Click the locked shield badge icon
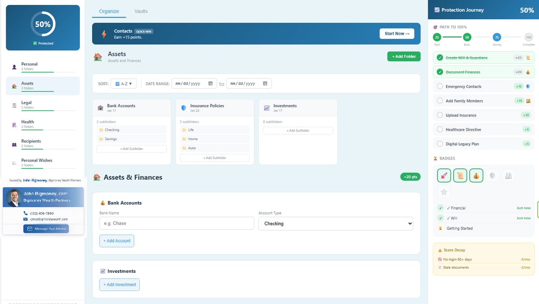This screenshot has width=539, height=304. (492, 176)
